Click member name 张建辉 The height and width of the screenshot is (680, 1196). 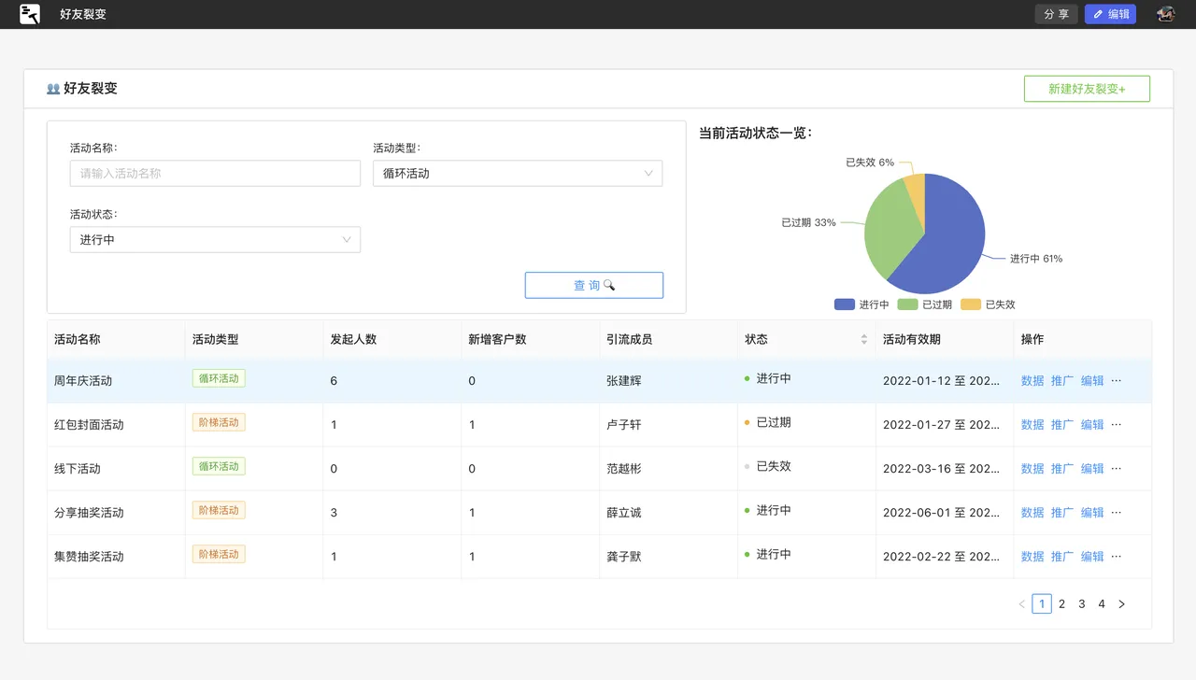[x=624, y=380]
